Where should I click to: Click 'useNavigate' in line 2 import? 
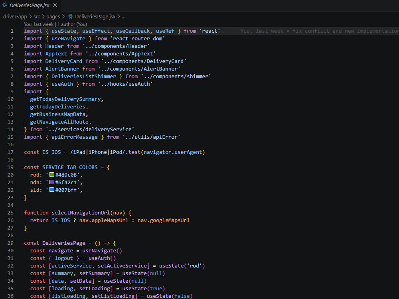(x=69, y=39)
